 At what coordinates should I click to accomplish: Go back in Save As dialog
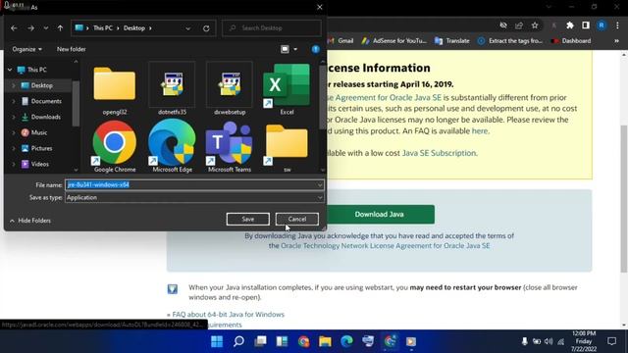(x=14, y=28)
